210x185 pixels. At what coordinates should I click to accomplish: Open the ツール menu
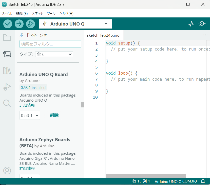click(x=51, y=14)
